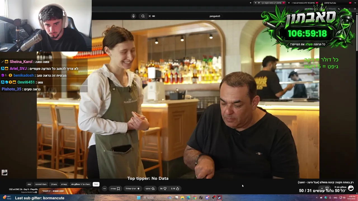Open Microsoft Edge from the taskbar

pyautogui.click(x=189, y=198)
